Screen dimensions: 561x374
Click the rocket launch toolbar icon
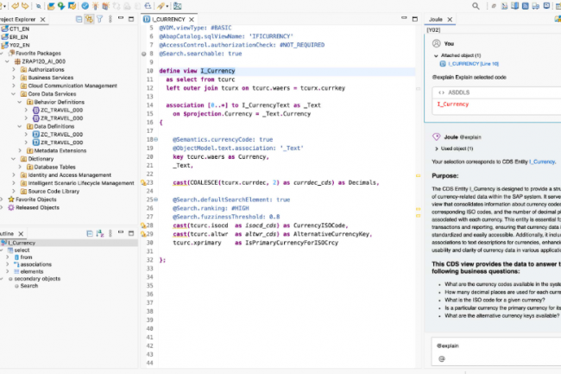click(x=161, y=6)
